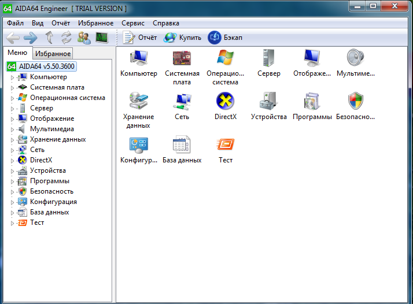This screenshot has height=304, width=413.
Task: Open Сеть icon in main pane
Action: click(182, 101)
